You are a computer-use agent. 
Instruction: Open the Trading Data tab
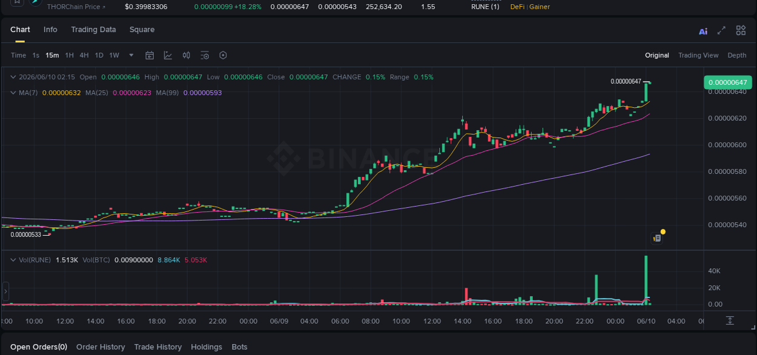pos(93,30)
